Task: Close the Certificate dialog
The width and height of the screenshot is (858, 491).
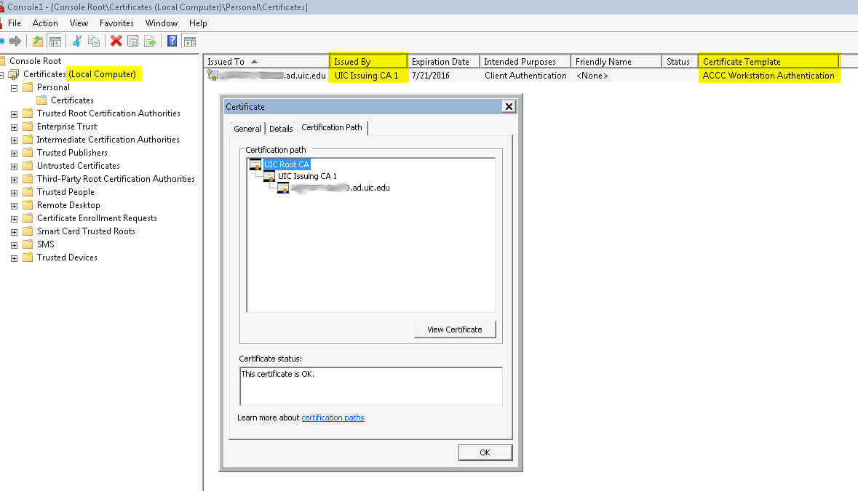Action: [509, 107]
